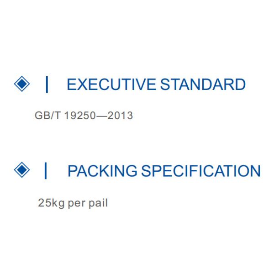Click the vertical bar before Packing Specification

tap(45, 170)
